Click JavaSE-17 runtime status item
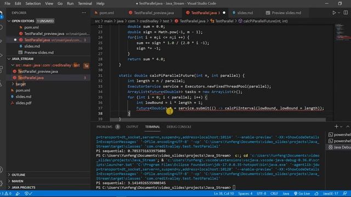351x197 pixels. click(x=330, y=194)
